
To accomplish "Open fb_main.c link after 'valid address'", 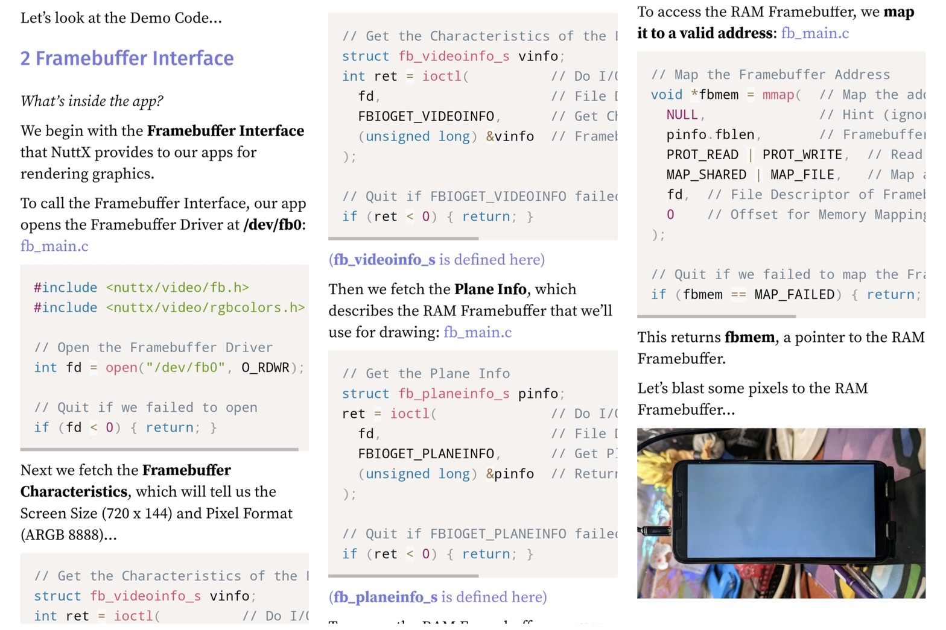I will coord(814,33).
